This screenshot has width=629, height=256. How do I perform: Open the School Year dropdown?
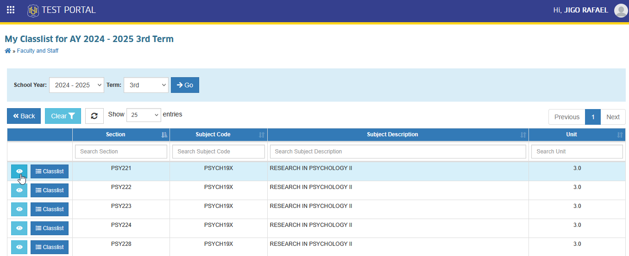click(x=77, y=85)
